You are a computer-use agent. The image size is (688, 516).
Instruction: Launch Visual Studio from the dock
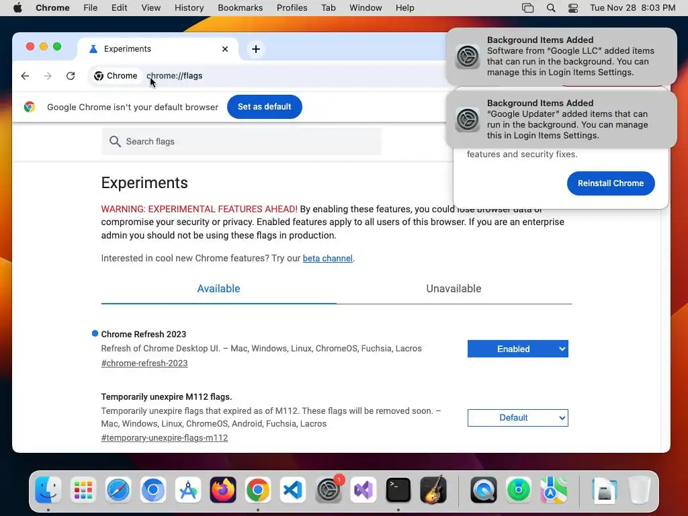point(363,490)
